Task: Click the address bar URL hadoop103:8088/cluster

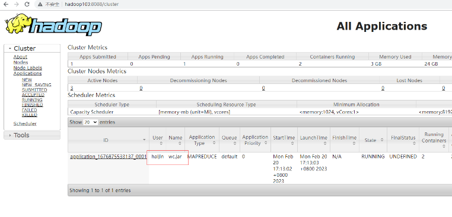Action: [x=92, y=4]
